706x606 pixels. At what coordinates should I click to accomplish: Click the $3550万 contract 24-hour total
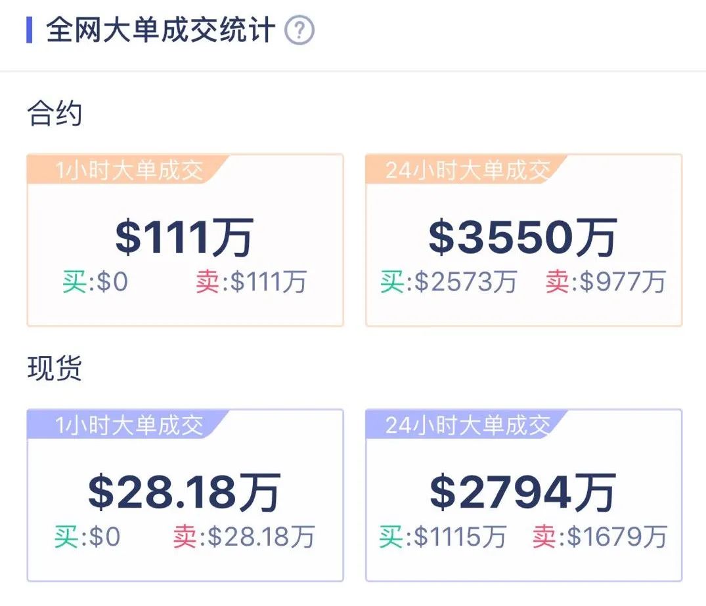[523, 239]
